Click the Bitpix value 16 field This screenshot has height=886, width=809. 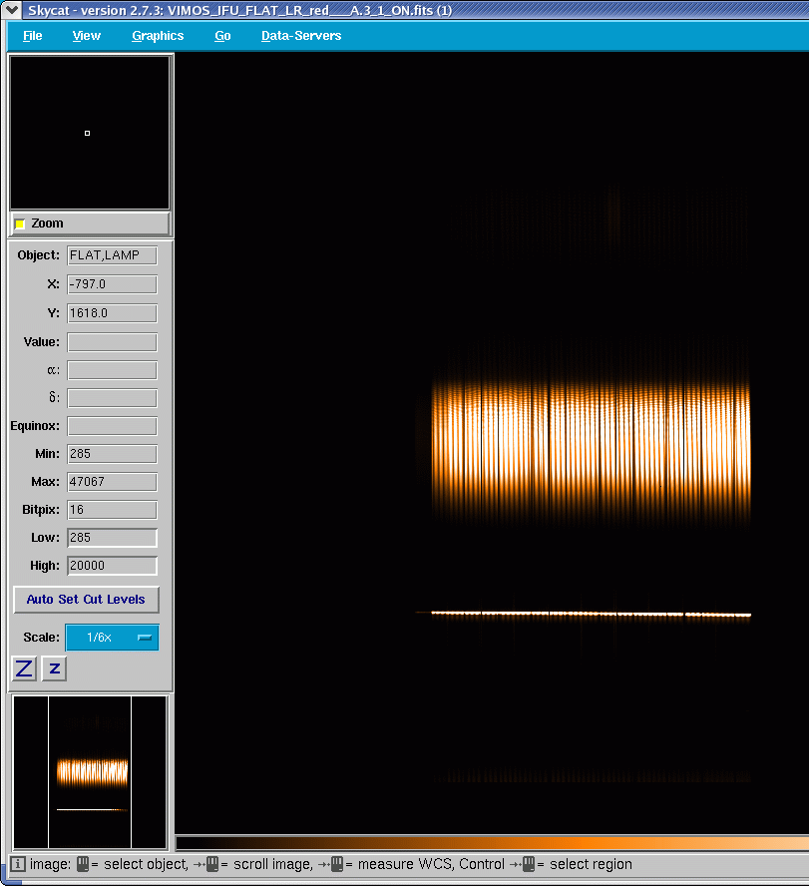pos(112,510)
